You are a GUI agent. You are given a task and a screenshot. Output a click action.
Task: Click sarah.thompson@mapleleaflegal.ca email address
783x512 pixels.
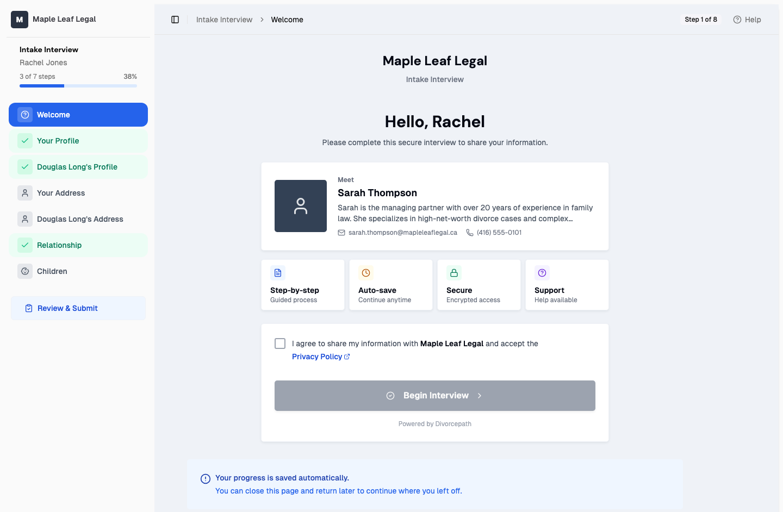tap(403, 233)
